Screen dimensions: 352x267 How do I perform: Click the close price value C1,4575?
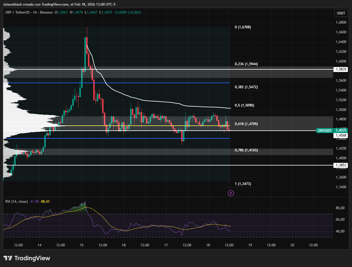106,12
